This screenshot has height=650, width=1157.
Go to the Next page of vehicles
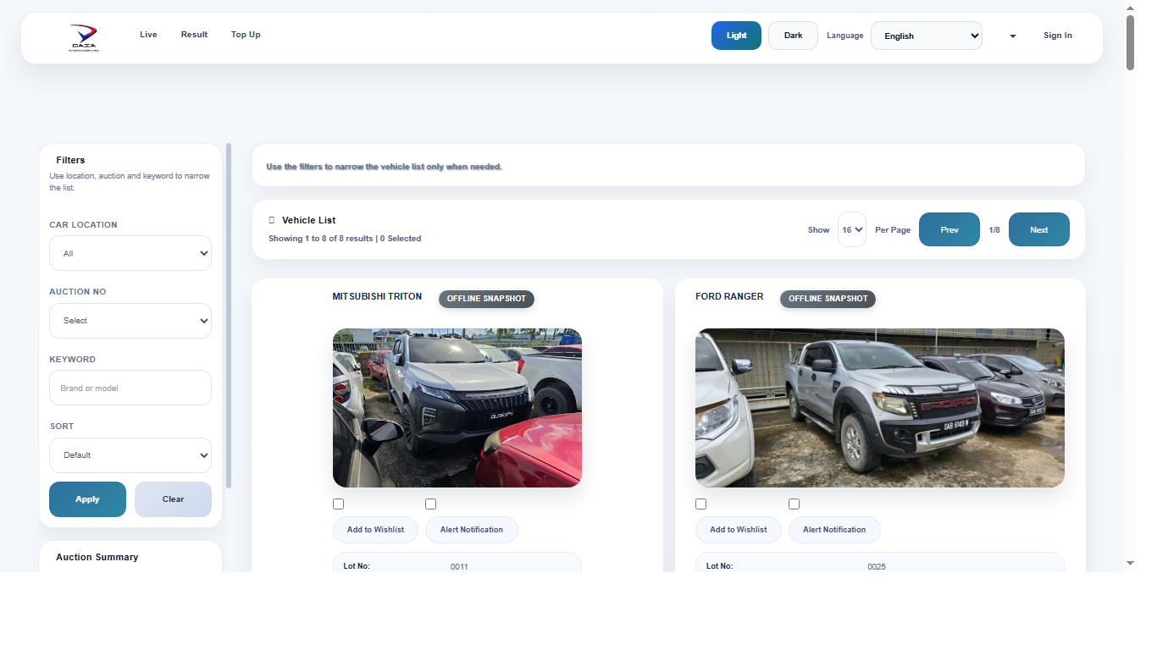click(1039, 229)
